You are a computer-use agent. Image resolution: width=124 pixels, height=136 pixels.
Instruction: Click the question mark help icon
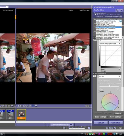click(x=121, y=10)
